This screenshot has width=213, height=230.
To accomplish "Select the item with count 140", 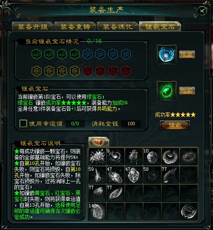I will (97, 212).
